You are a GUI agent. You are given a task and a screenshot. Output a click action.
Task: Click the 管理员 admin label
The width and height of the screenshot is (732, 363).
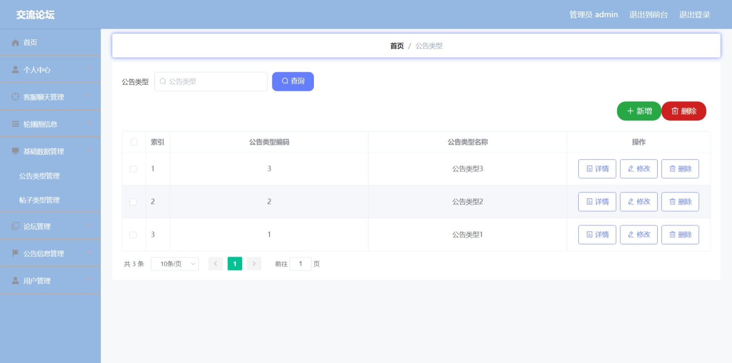(593, 15)
